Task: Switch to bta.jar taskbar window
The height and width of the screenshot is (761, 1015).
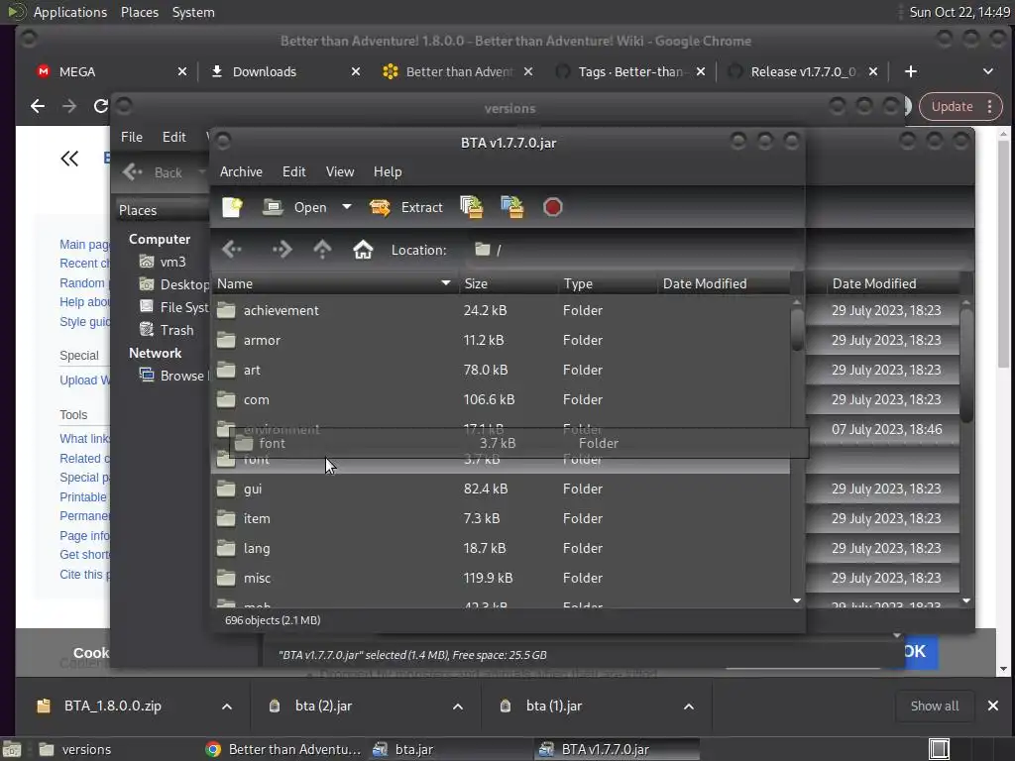Action: pyautogui.click(x=450, y=749)
